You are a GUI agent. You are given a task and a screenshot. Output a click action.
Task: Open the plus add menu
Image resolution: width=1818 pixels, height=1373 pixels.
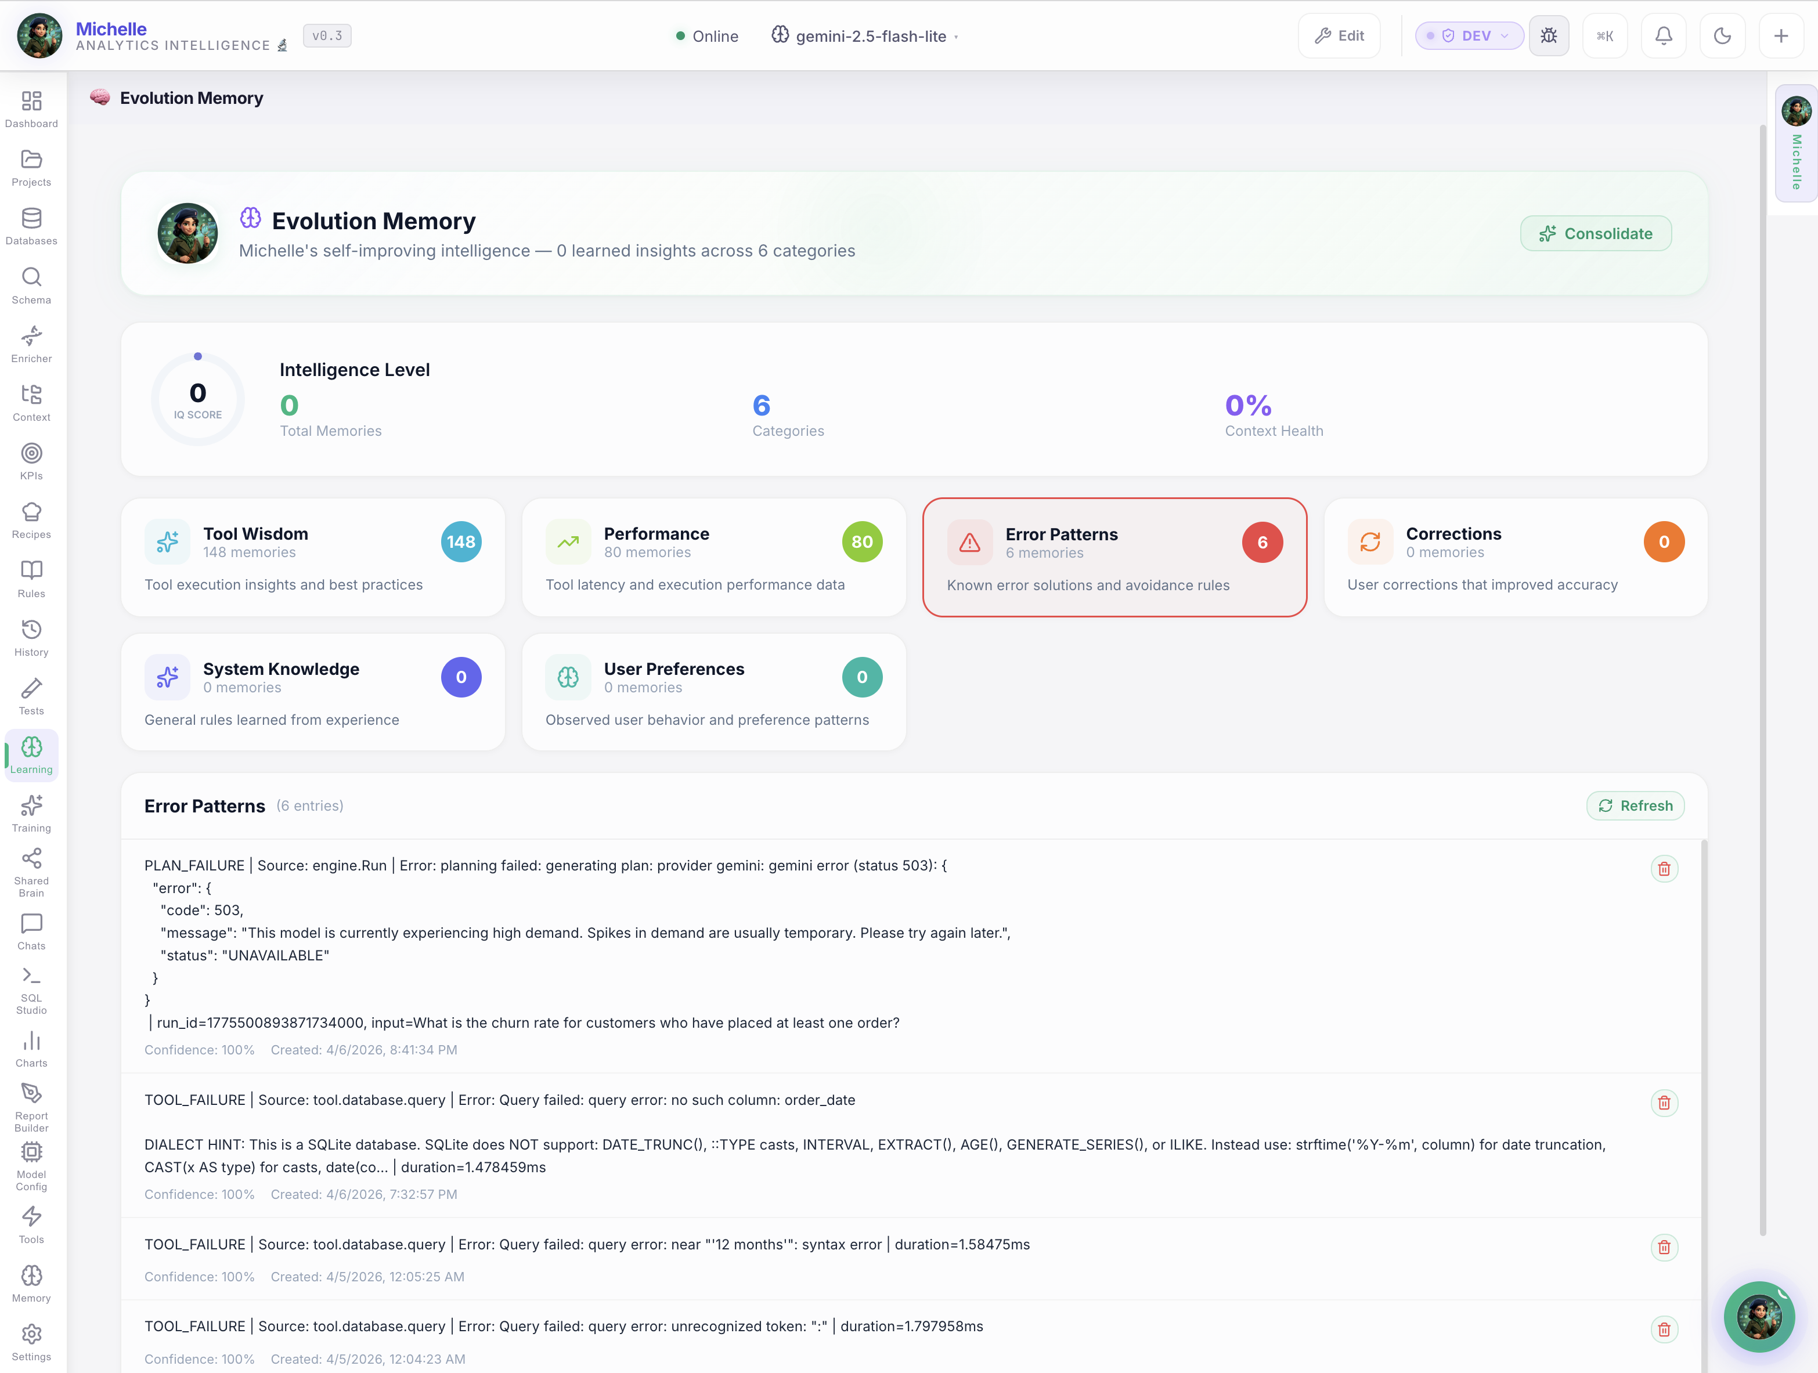click(1780, 36)
